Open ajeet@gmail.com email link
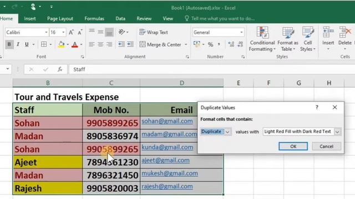 pos(165,160)
